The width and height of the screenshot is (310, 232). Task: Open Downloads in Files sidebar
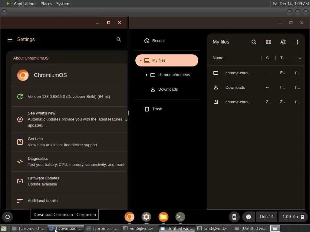coord(164,89)
